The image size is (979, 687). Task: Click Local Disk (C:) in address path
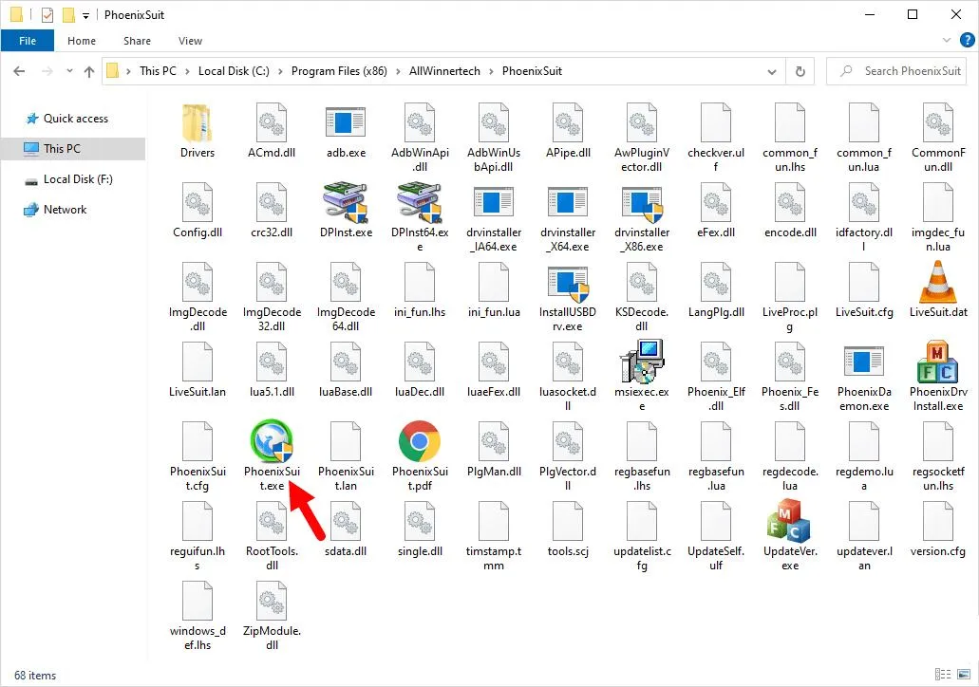(234, 71)
